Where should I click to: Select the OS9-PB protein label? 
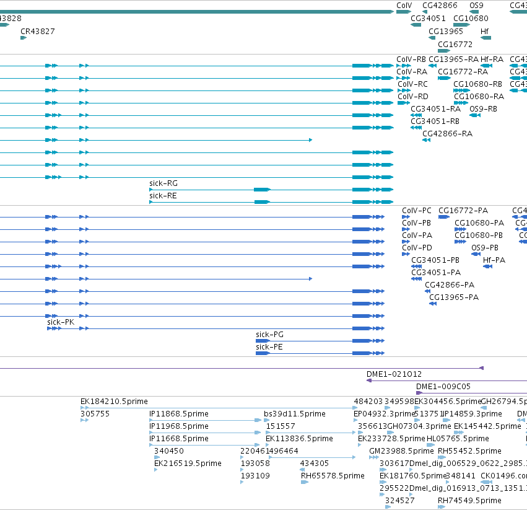point(485,248)
